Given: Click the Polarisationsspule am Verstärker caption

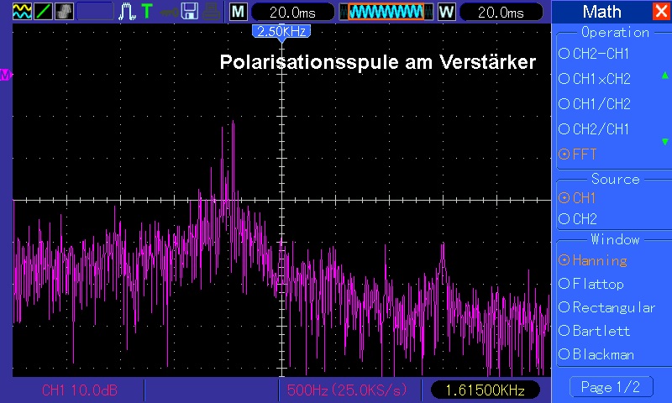Looking at the screenshot, I should (377, 62).
